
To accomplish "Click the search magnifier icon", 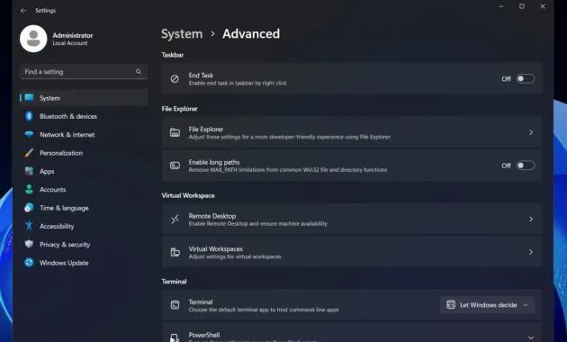I will (x=138, y=72).
